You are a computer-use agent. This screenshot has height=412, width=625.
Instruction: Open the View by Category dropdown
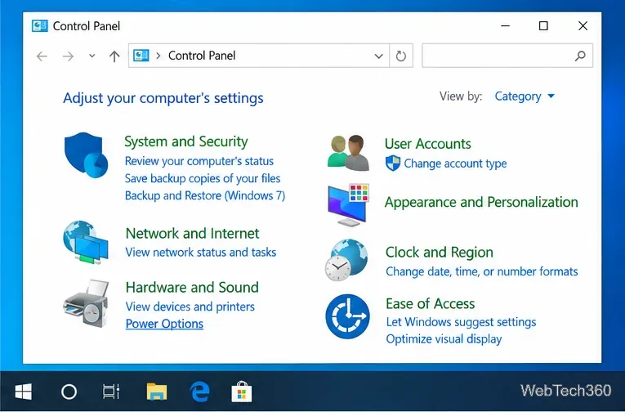click(525, 96)
